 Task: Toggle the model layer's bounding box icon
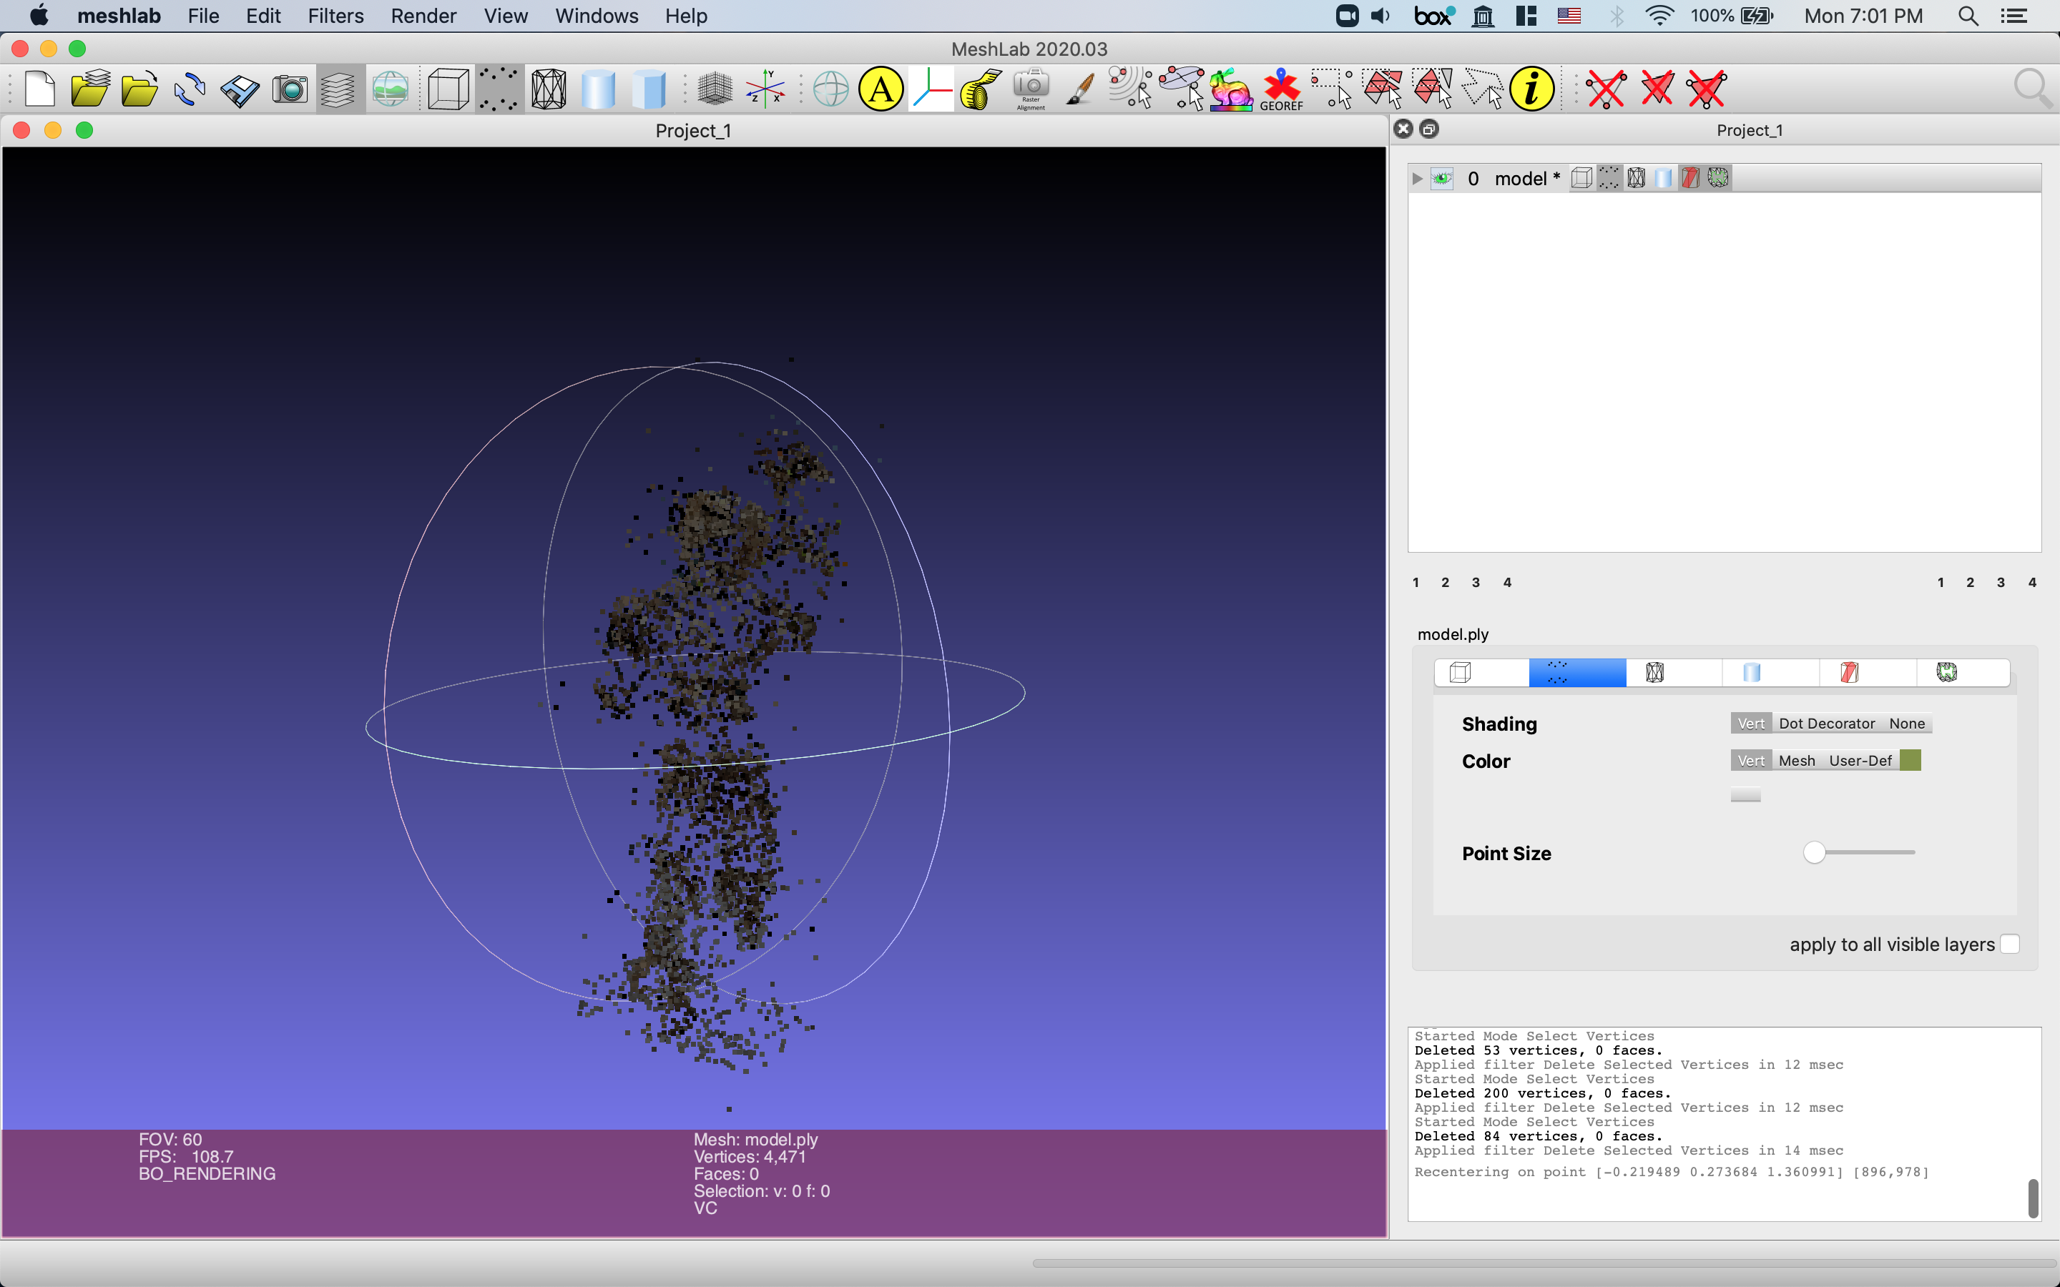pos(1581,178)
